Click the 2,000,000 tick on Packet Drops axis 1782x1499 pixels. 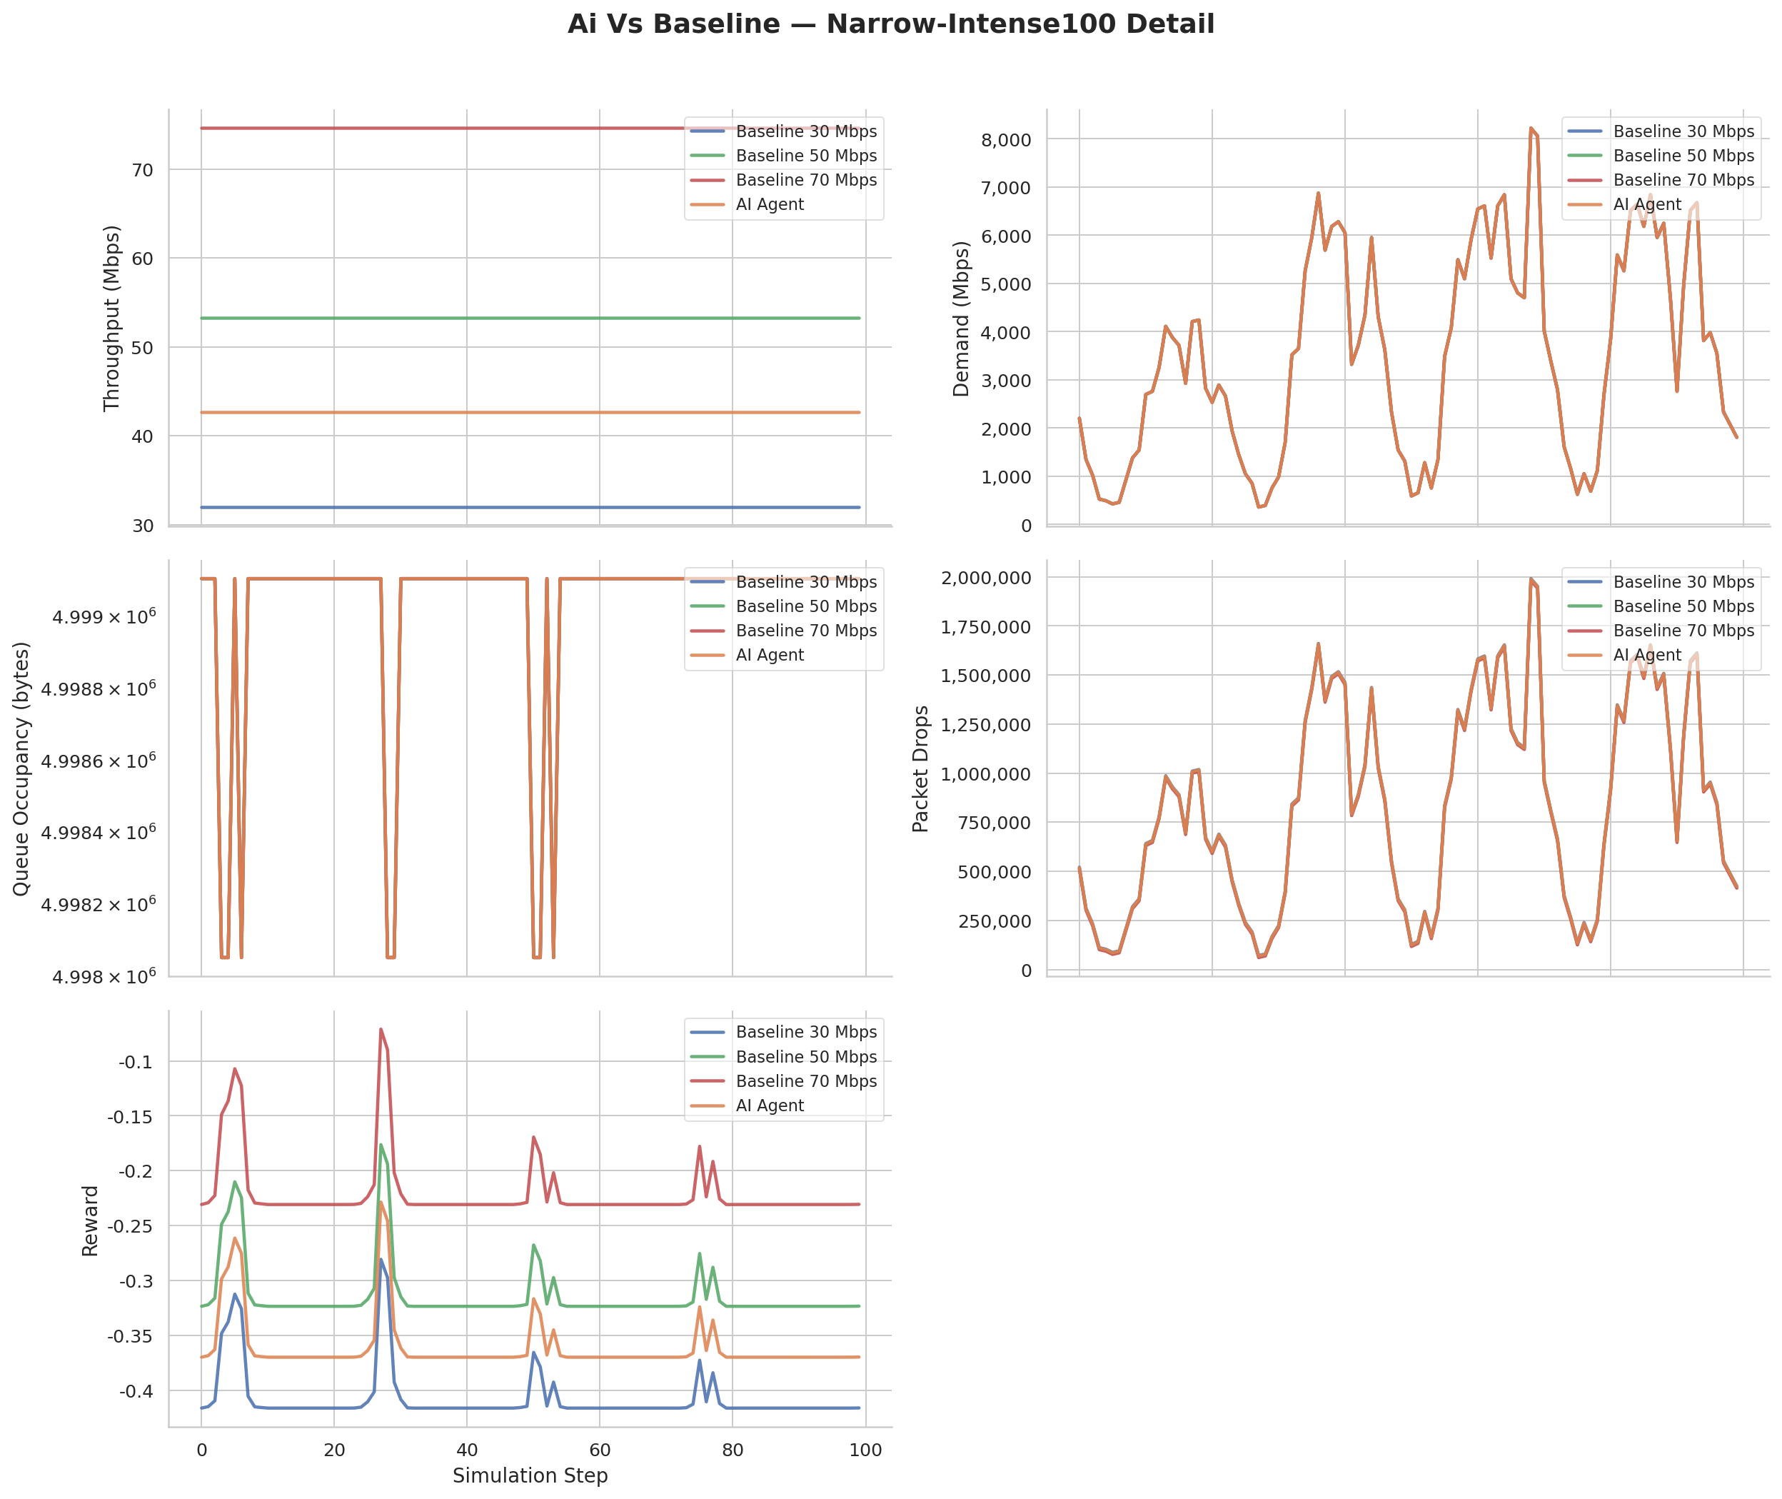[x=985, y=578]
